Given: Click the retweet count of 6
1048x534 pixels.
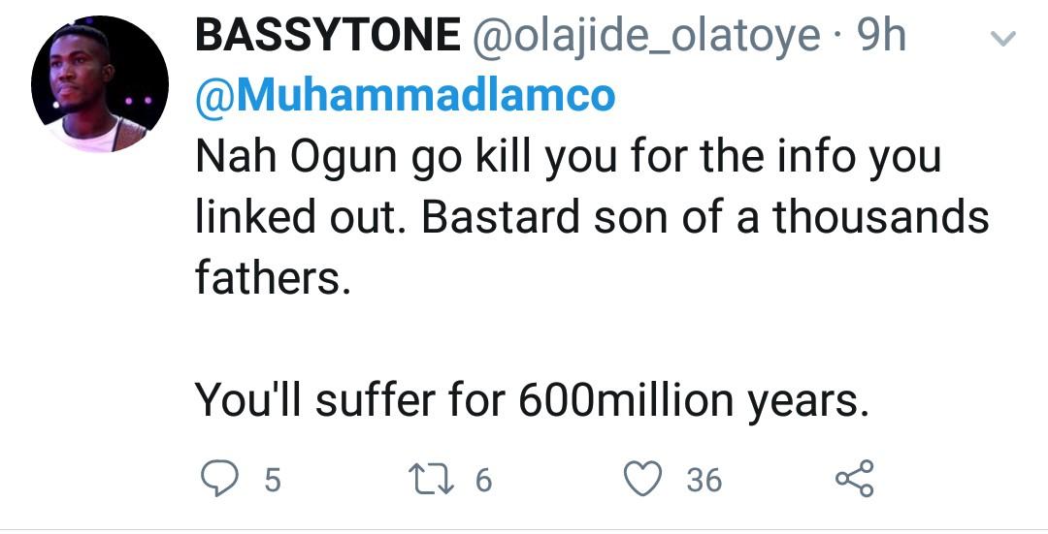Looking at the screenshot, I should [483, 480].
